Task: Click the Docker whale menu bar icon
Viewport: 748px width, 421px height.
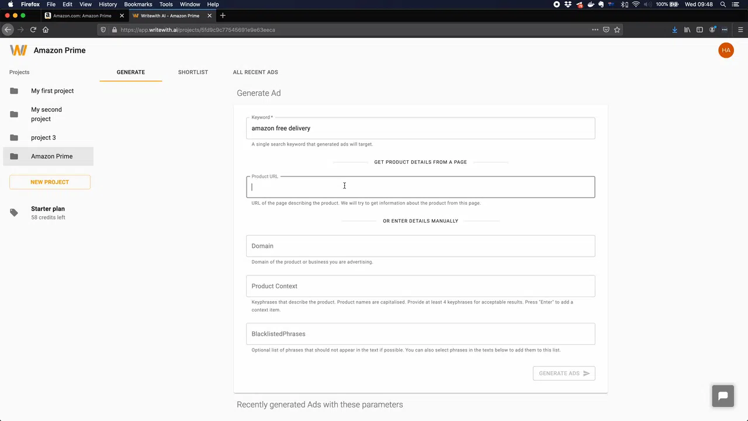Action: tap(591, 4)
